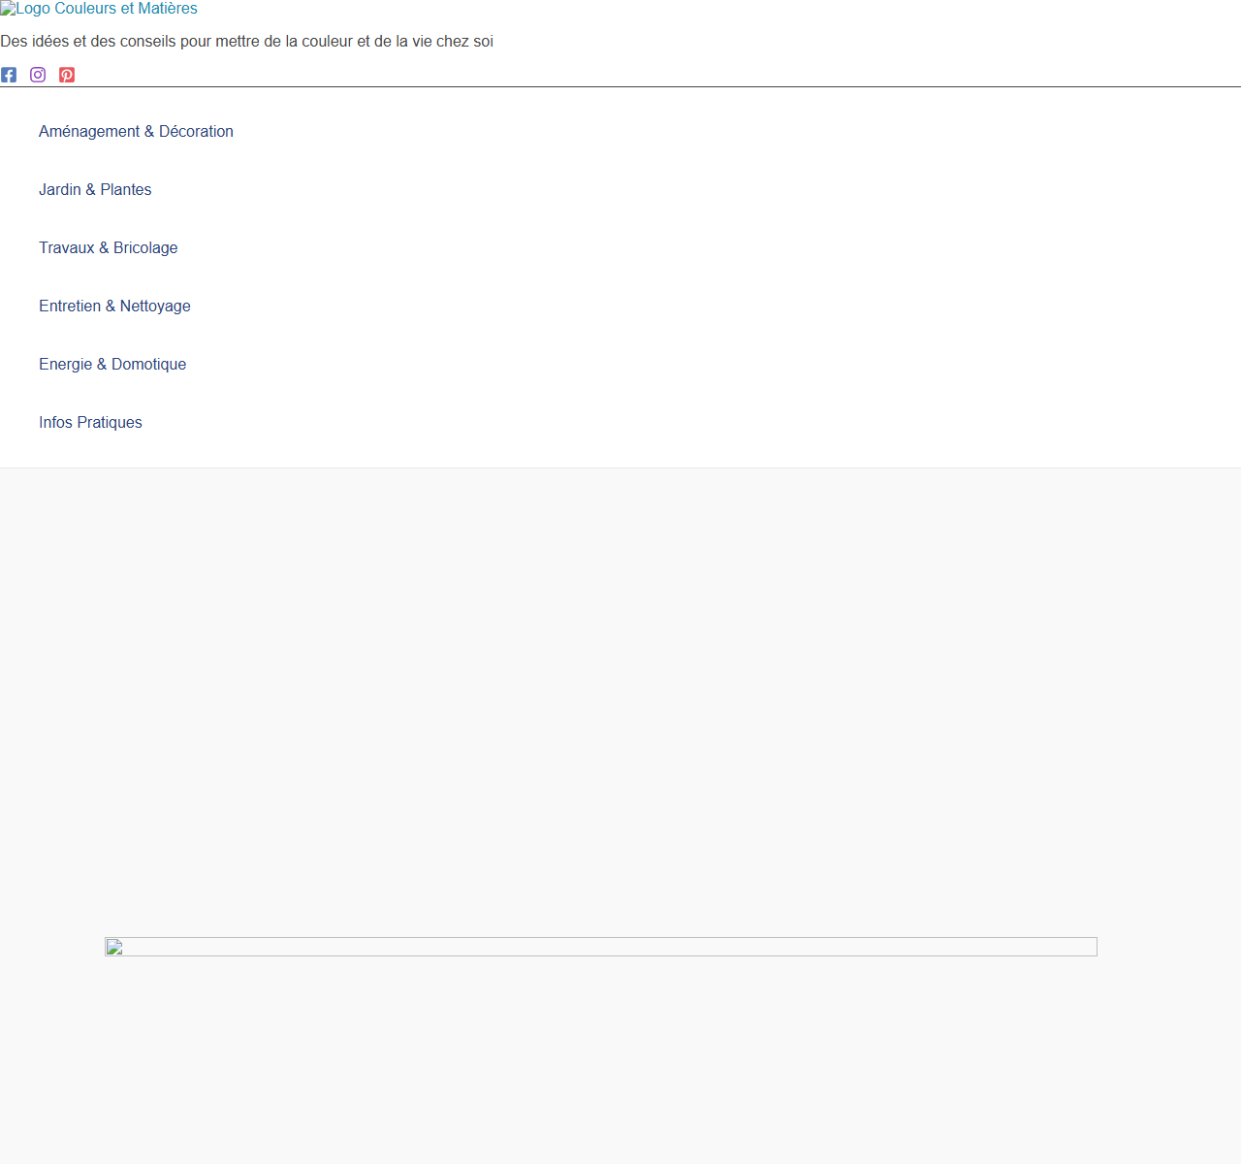Open Energie & Domotique category
1241x1164 pixels.
(112, 365)
